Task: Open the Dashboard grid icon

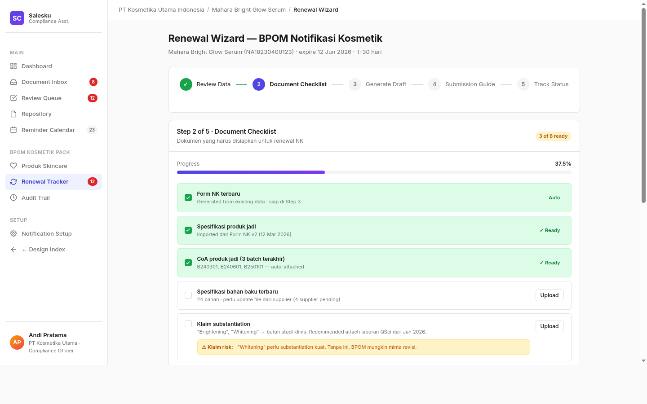Action: pyautogui.click(x=13, y=66)
